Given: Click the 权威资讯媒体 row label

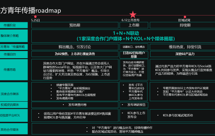Looking at the screenshot, I should pyautogui.click(x=14, y=105).
